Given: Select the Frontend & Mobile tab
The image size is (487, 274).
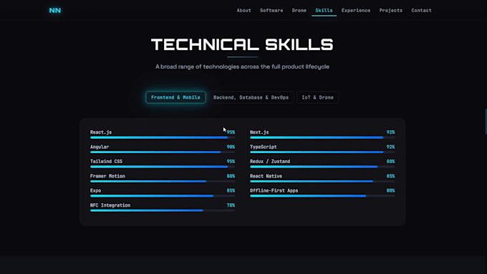Looking at the screenshot, I should pyautogui.click(x=175, y=97).
